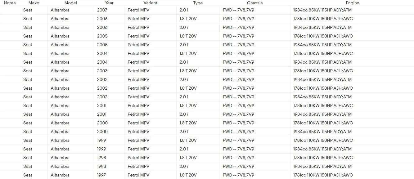Click the 1.8 T 20V cell in 1997 row

[x=188, y=175]
